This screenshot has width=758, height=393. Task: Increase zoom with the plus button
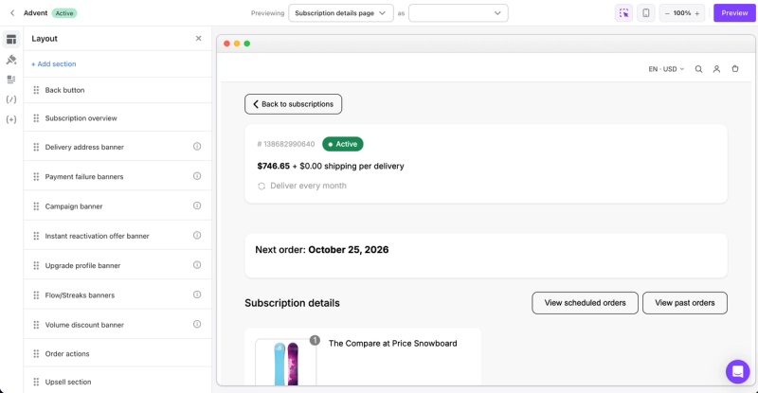[697, 13]
